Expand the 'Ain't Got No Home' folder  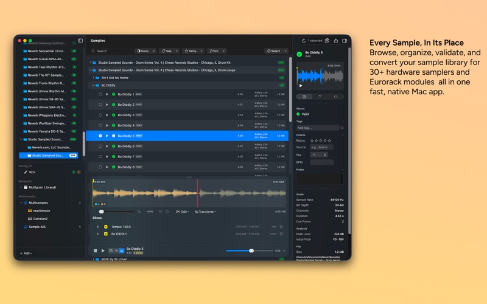pos(93,78)
